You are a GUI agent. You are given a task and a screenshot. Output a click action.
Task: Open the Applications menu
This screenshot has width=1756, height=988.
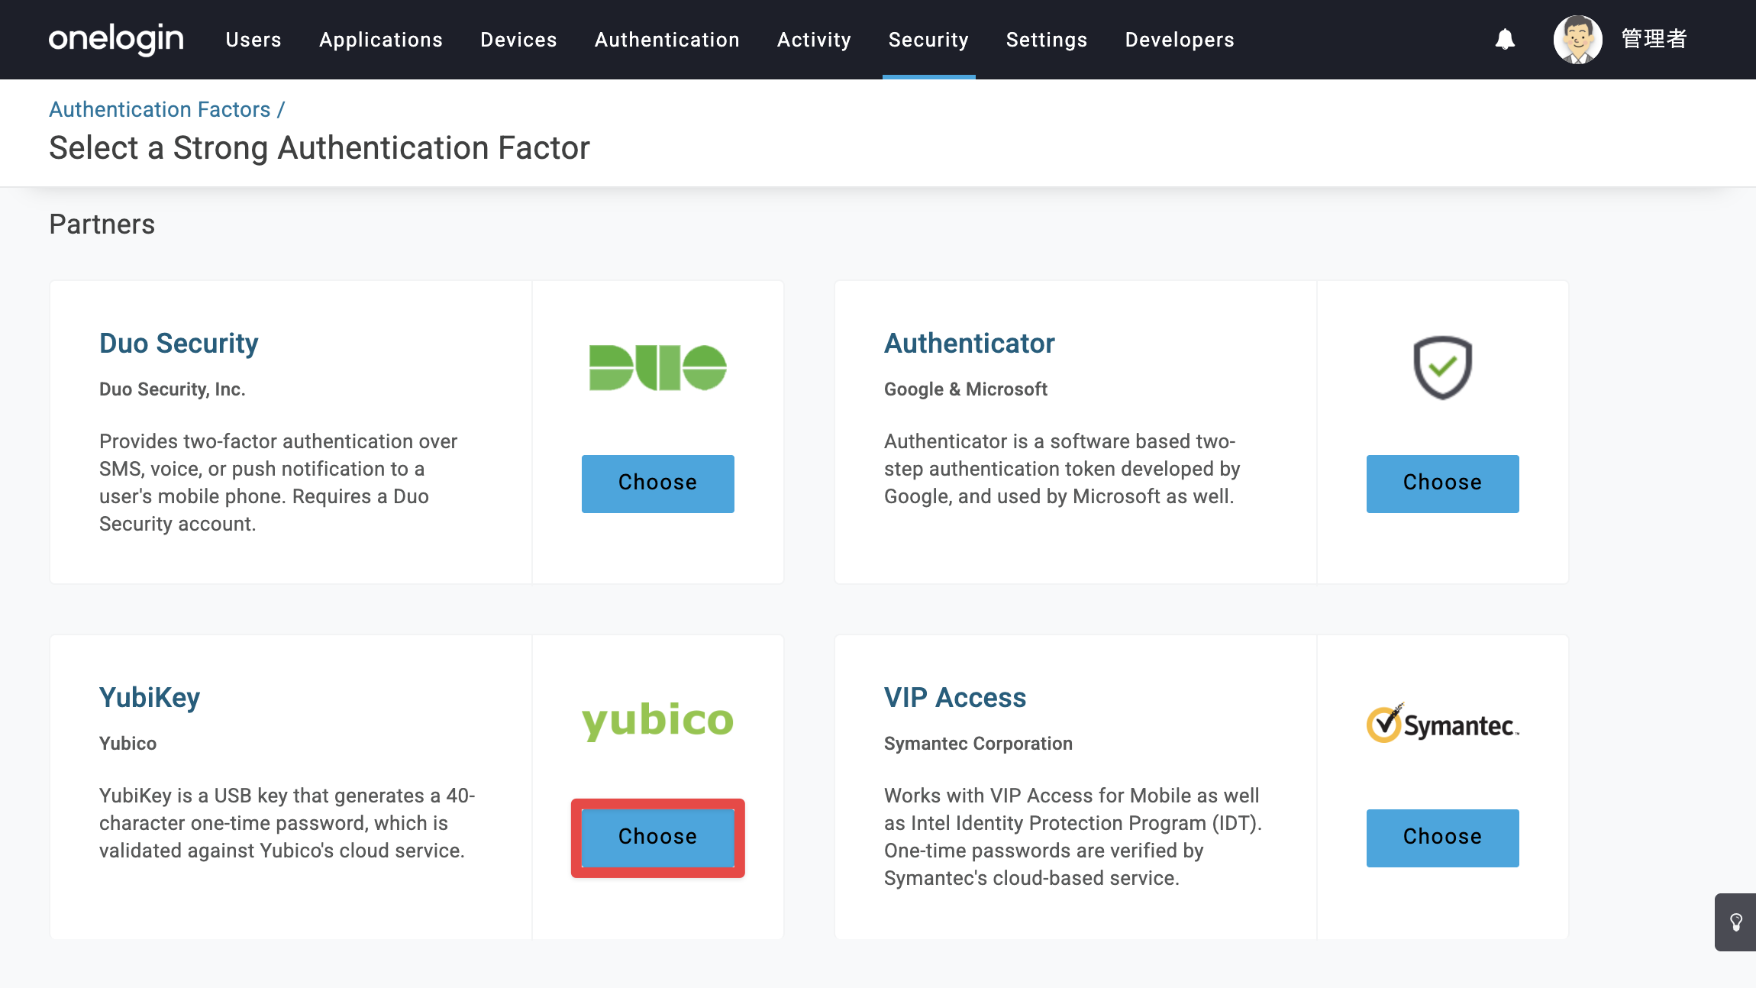[381, 40]
